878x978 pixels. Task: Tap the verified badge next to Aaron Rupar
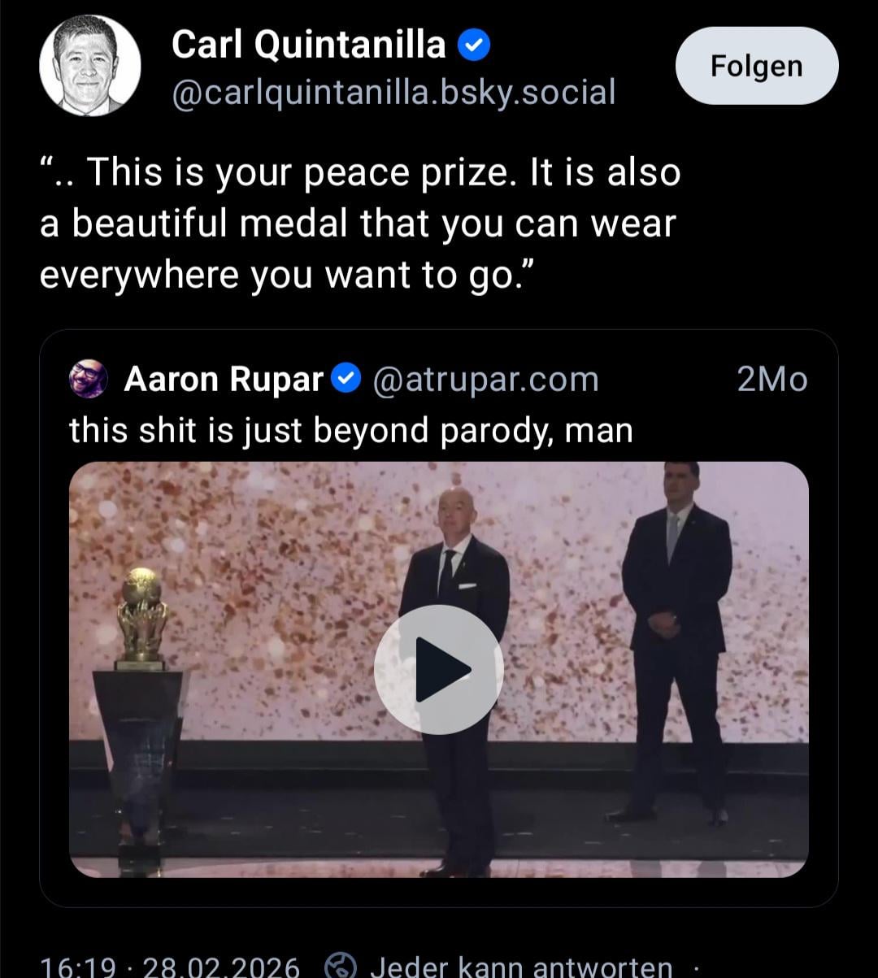(x=348, y=378)
